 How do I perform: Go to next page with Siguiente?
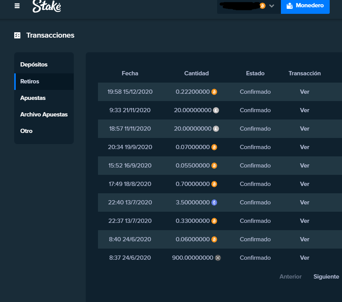click(x=326, y=277)
